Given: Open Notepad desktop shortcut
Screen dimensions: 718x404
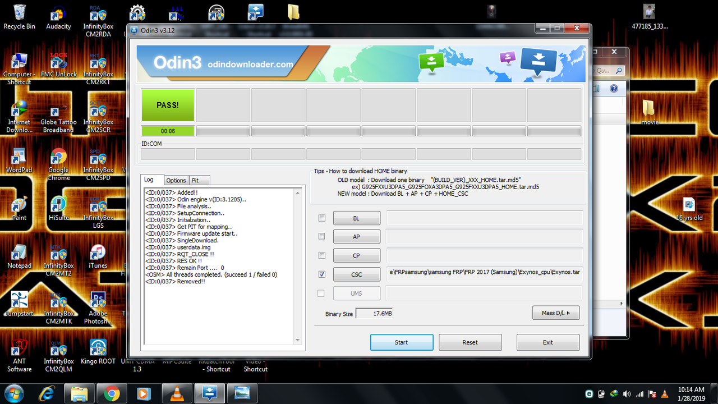Looking at the screenshot, I should 19,256.
